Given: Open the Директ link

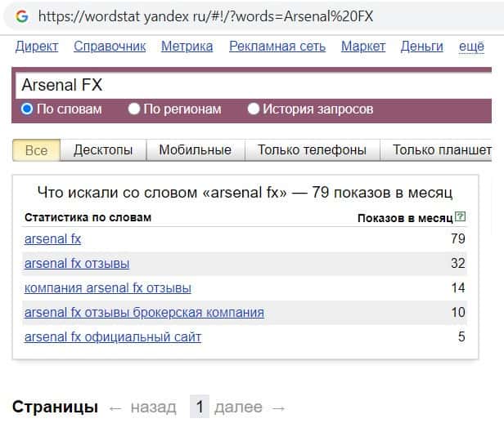Looking at the screenshot, I should tap(37, 47).
